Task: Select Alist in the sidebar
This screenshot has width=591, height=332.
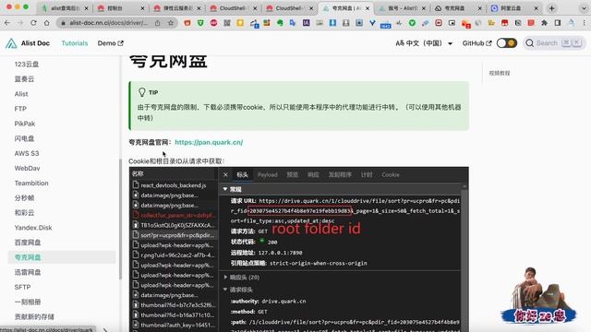Action: [x=21, y=94]
